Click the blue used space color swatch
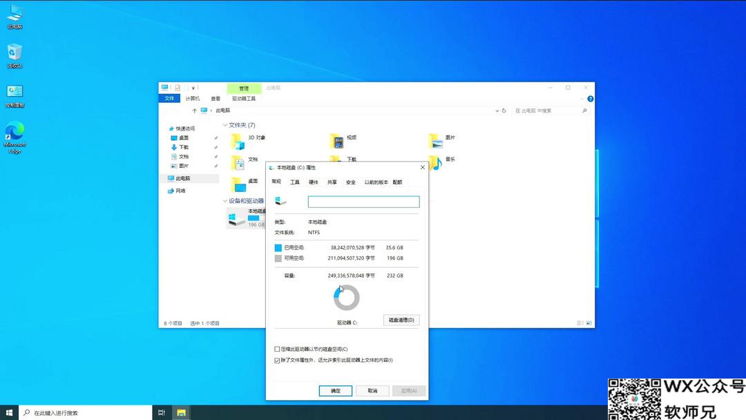The height and width of the screenshot is (420, 746). (278, 248)
